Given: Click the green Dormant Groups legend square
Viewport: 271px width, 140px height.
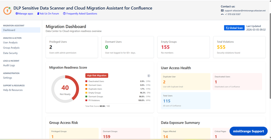Looking at the screenshot, I should point(86,97).
